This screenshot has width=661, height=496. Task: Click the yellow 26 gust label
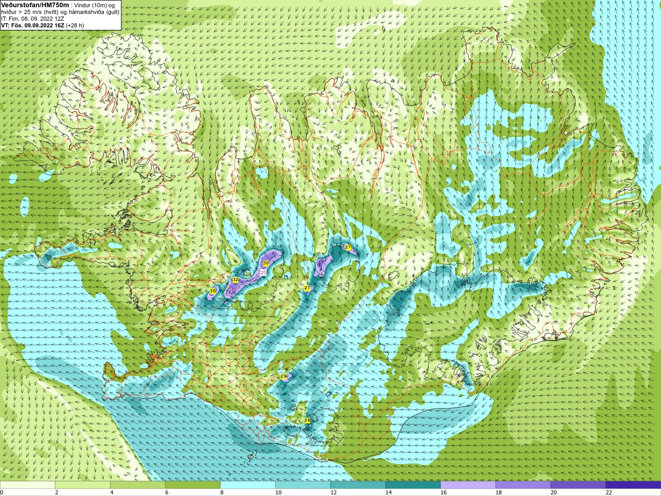(307, 421)
